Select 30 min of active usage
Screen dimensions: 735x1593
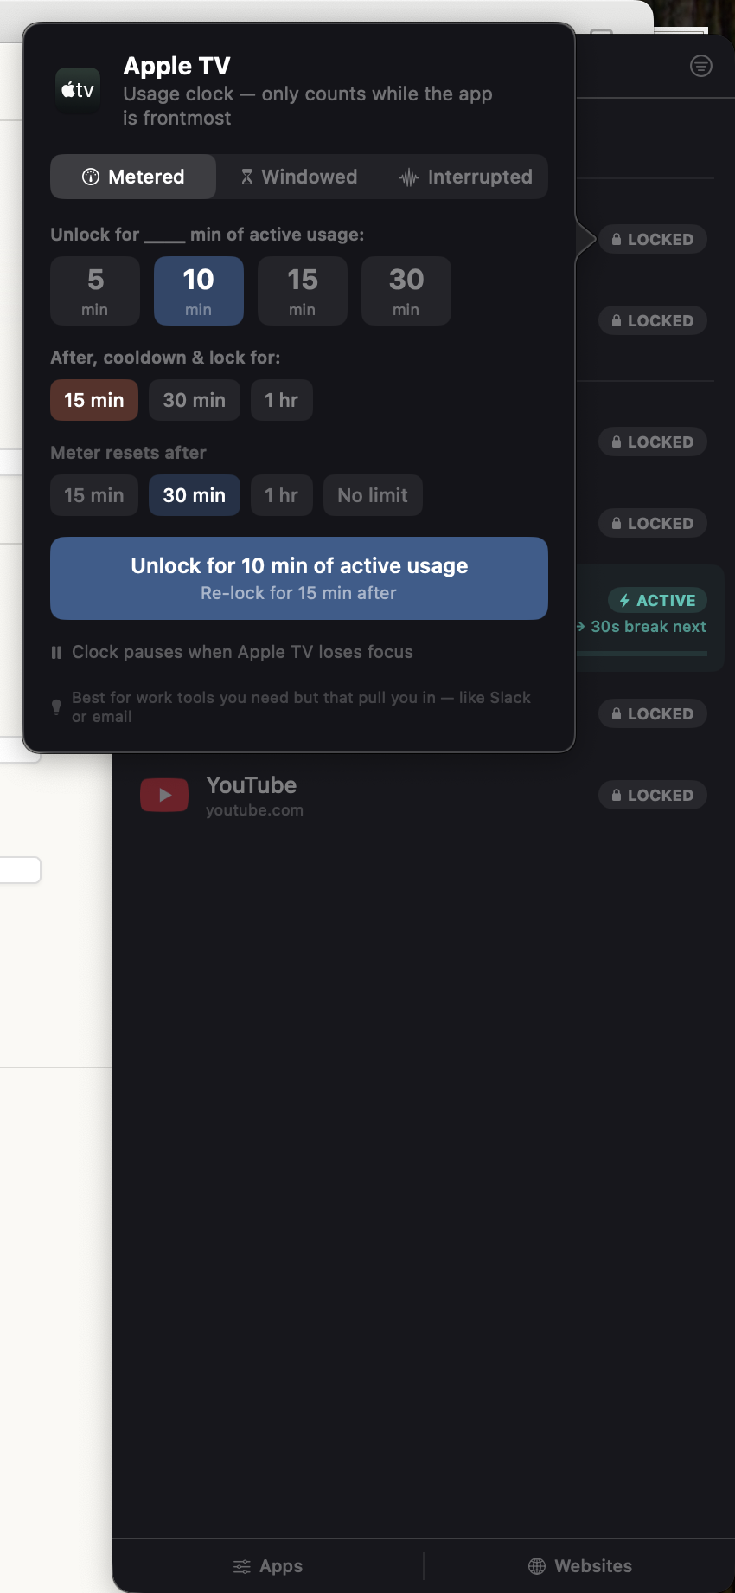pos(406,291)
